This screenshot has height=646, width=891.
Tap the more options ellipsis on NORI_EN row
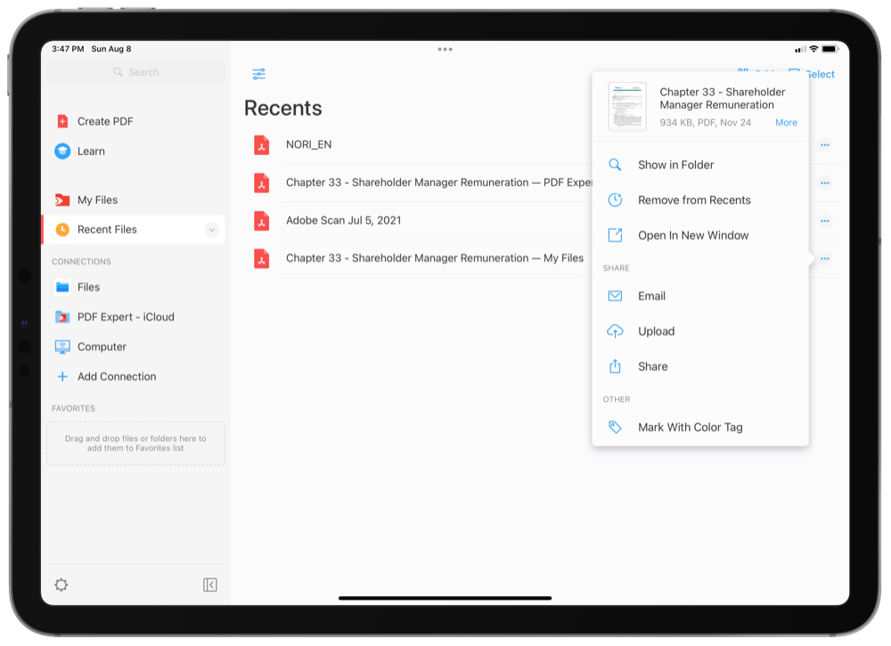pos(825,144)
